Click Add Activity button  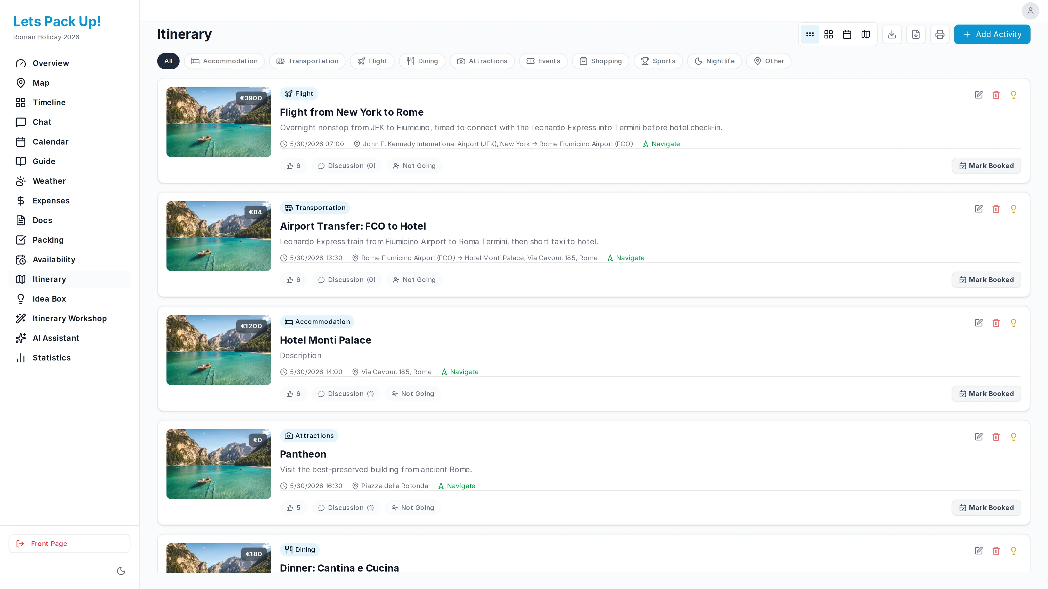tap(992, 35)
